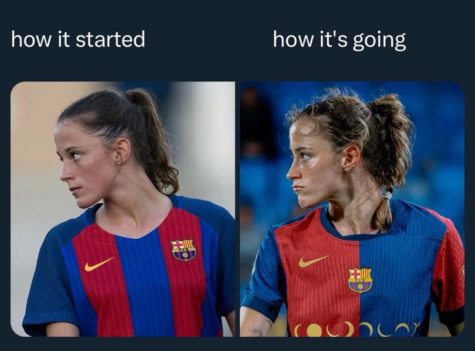The width and height of the screenshot is (475, 351).
Task: Open the right "how it's going" photo
Action: (x=352, y=209)
